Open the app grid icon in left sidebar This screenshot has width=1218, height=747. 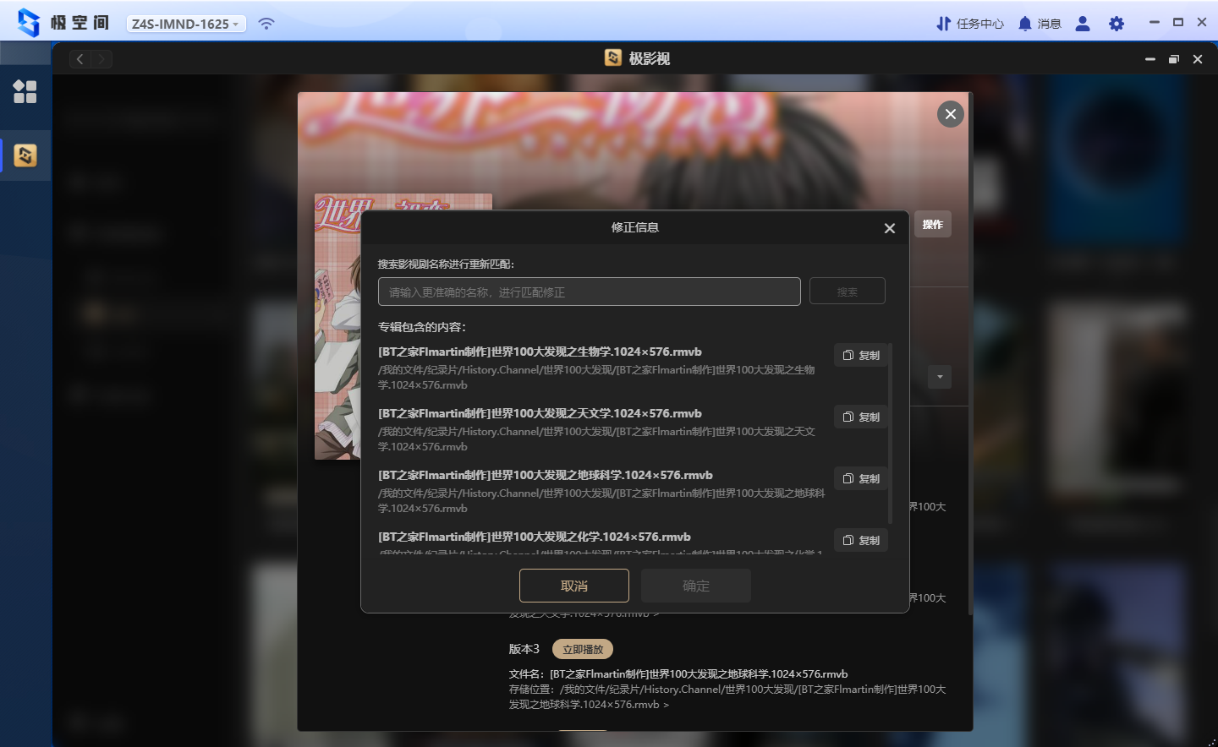[25, 91]
